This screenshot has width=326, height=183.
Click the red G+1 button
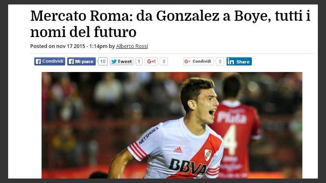pyautogui.click(x=151, y=61)
